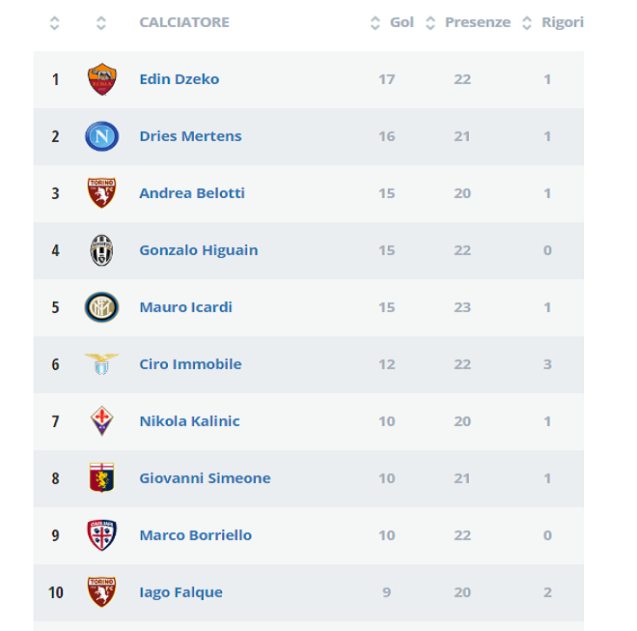Sort table by Rigori column arrows
The height and width of the screenshot is (631, 637).
[526, 23]
